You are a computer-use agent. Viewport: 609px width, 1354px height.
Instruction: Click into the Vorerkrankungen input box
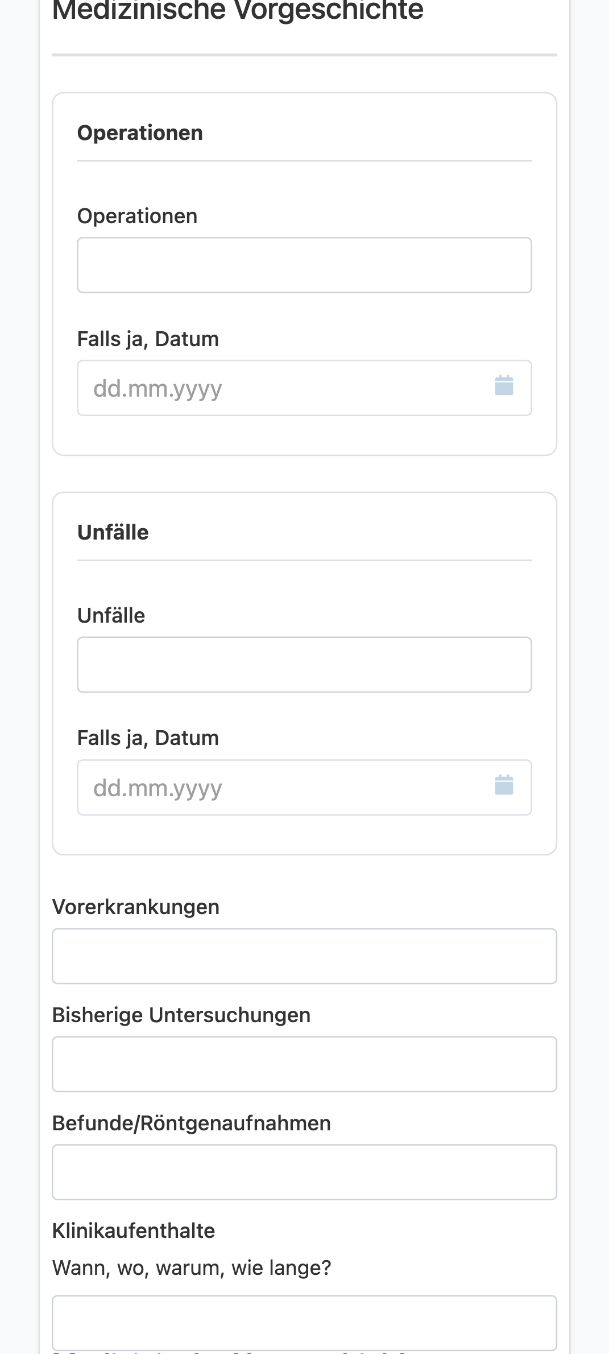[x=304, y=956]
